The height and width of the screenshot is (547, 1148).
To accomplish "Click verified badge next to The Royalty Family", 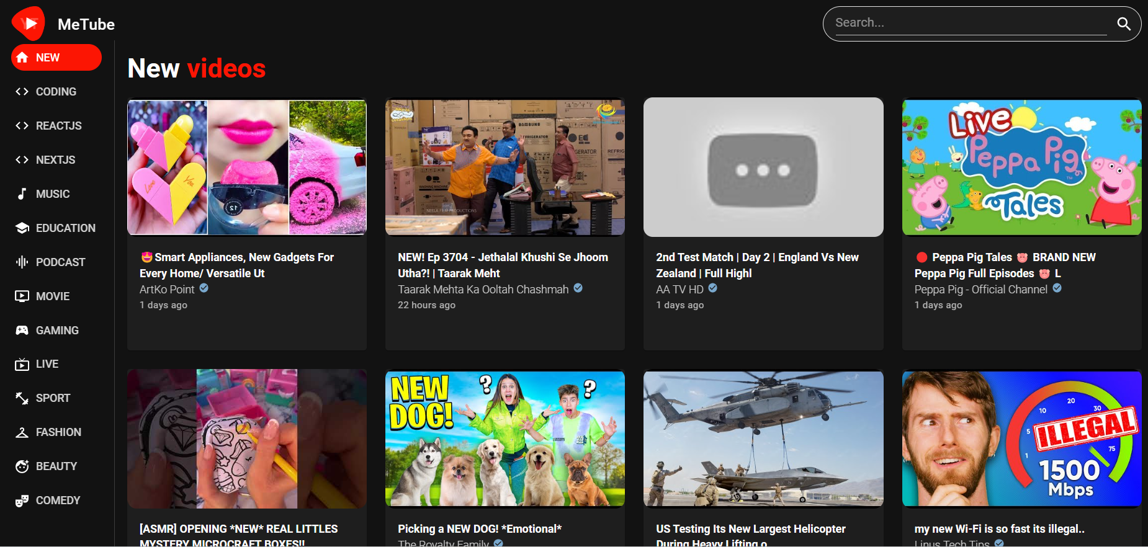I will click(498, 543).
